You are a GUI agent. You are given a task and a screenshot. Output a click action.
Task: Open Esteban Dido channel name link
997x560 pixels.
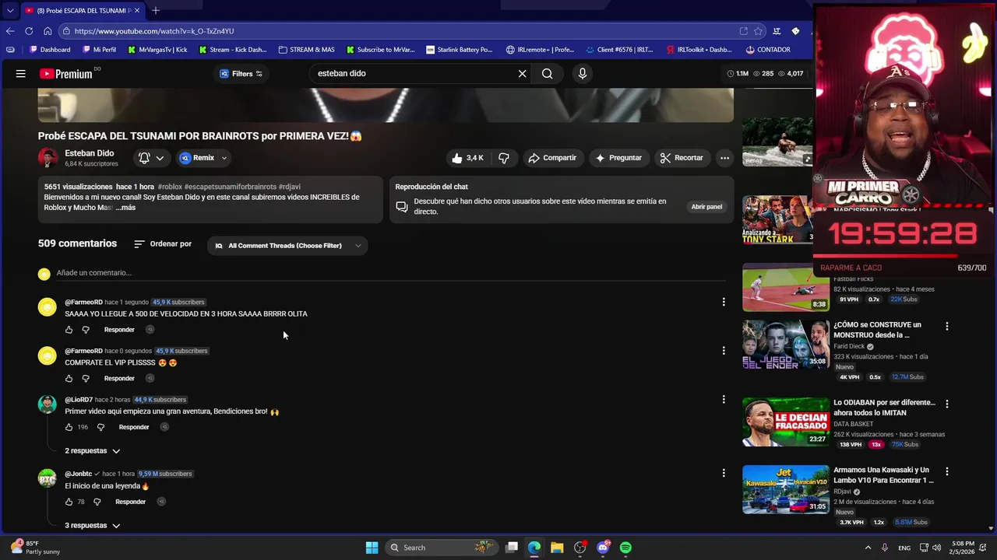pos(89,153)
